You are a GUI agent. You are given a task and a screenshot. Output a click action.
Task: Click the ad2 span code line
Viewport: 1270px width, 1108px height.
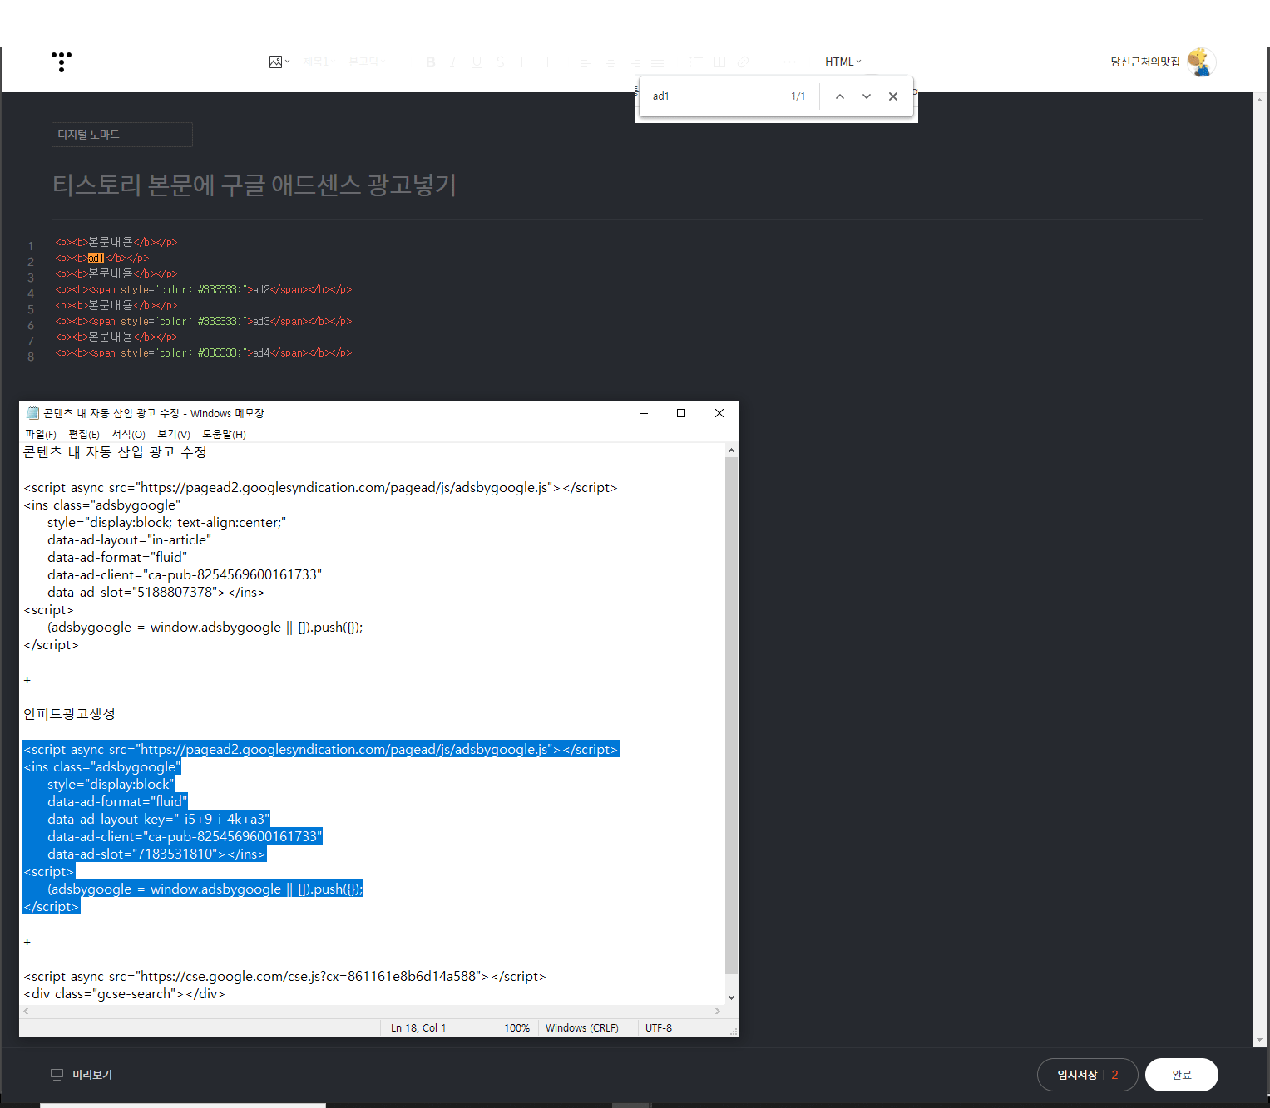click(204, 289)
